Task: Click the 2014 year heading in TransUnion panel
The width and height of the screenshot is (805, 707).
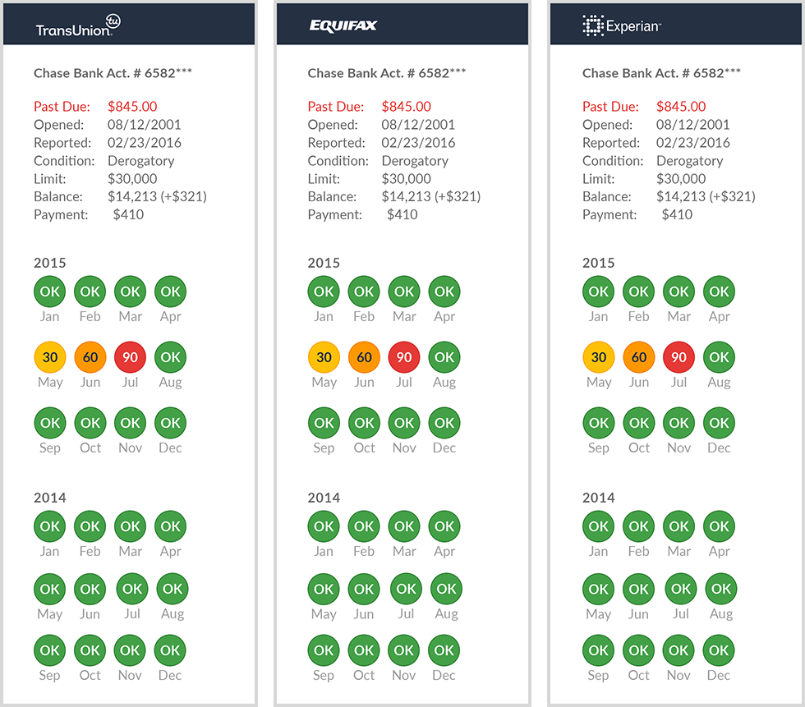Action: click(x=50, y=498)
